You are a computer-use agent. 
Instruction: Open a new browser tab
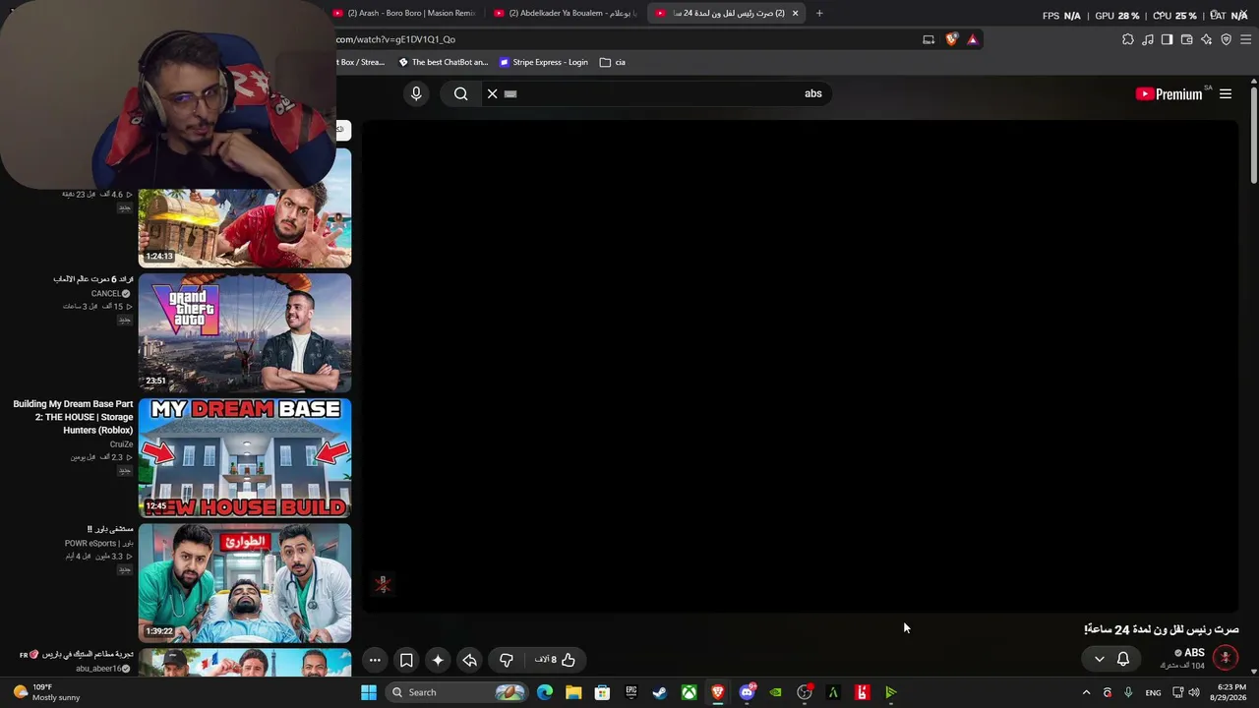819,13
